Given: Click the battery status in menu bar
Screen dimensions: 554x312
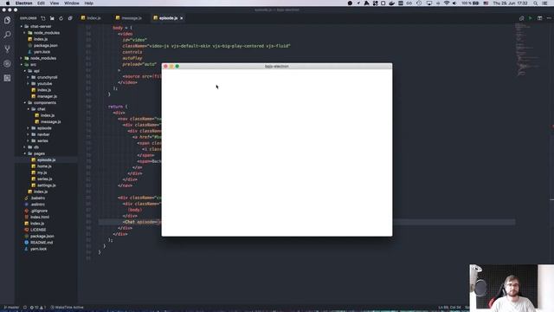Looking at the screenshot, I should tap(470, 3).
